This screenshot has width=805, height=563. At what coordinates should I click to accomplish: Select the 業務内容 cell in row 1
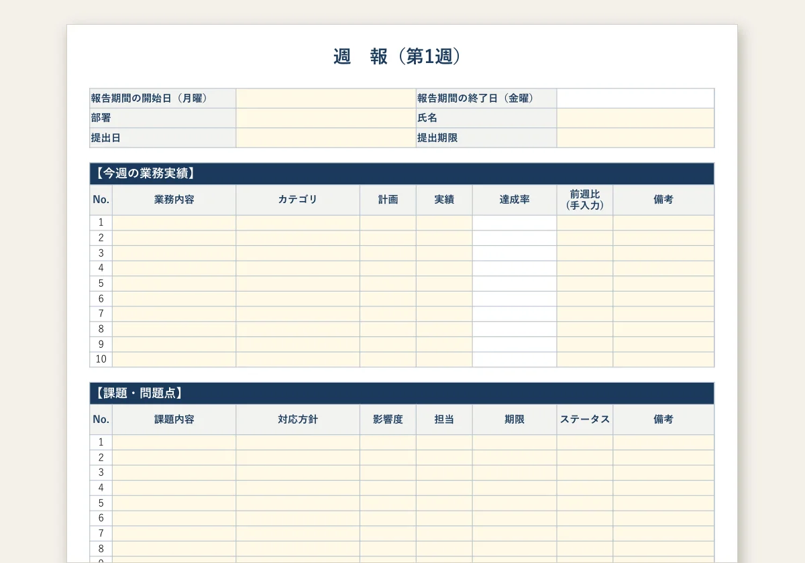(x=174, y=223)
